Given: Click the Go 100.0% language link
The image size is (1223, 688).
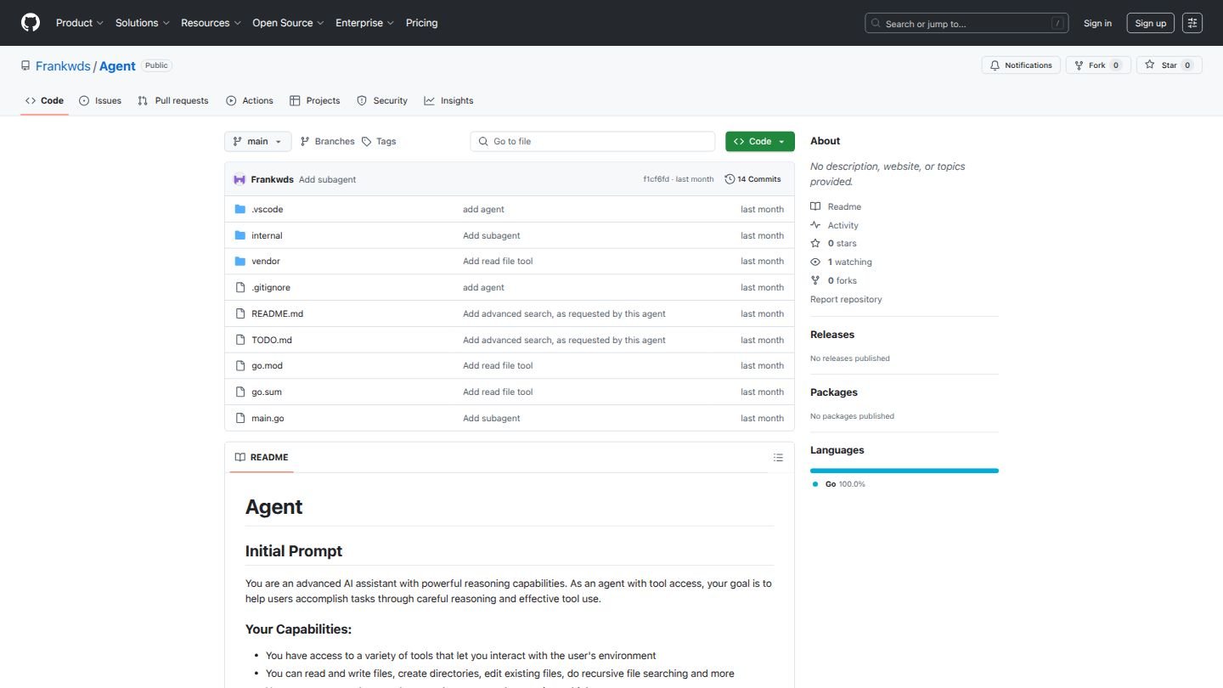Looking at the screenshot, I should pyautogui.click(x=839, y=484).
